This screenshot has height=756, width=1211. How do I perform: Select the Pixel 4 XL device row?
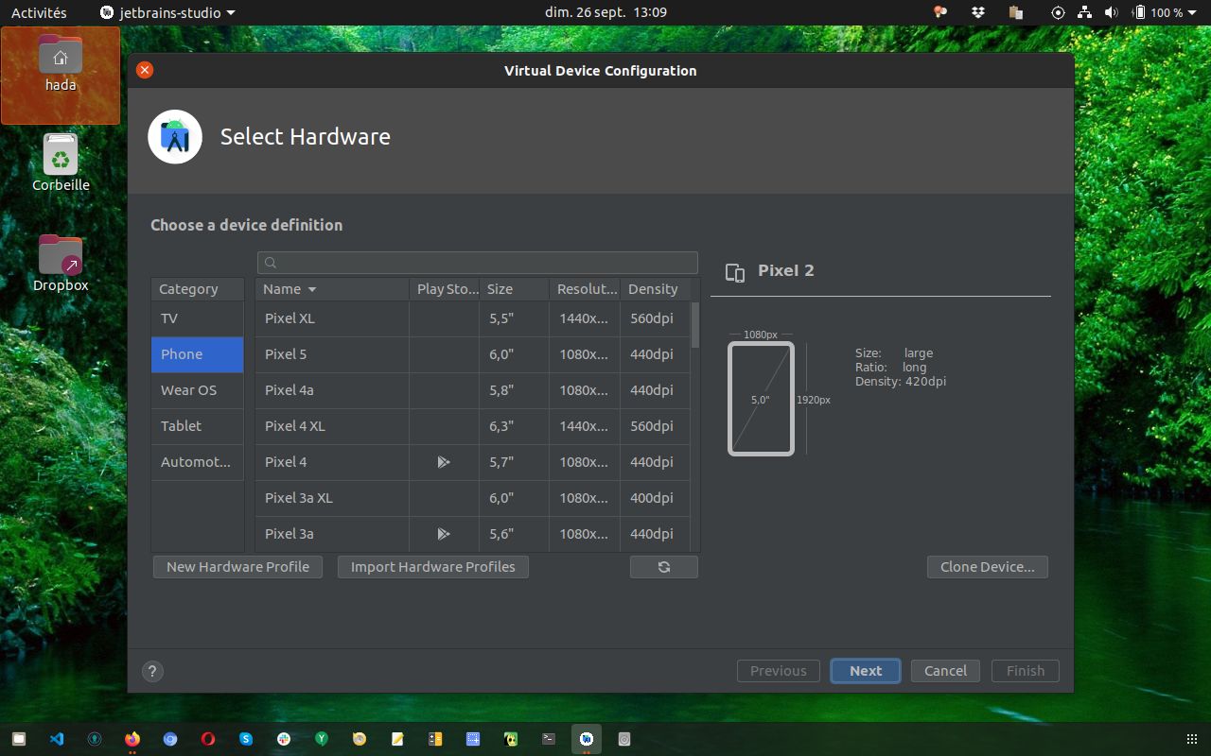click(x=473, y=426)
